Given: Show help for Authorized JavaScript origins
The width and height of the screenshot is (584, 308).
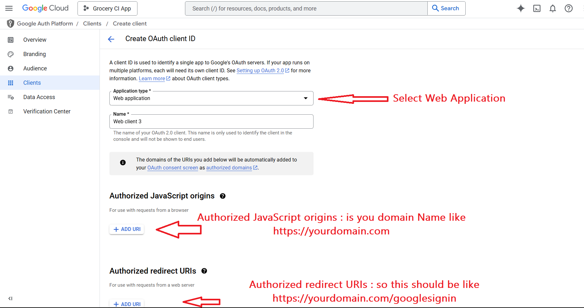Looking at the screenshot, I should tap(223, 196).
